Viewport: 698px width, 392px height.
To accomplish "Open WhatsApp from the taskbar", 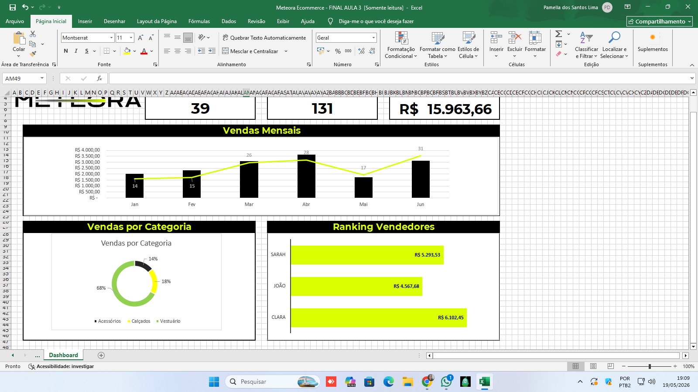I will pyautogui.click(x=446, y=382).
